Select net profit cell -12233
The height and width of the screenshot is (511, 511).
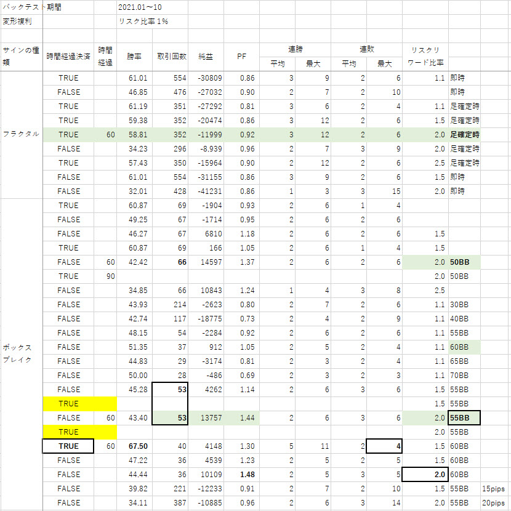206,488
